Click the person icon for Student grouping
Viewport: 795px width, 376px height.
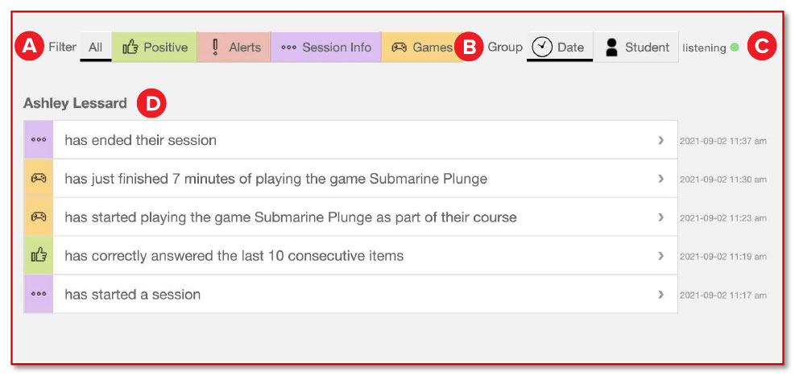pos(611,48)
